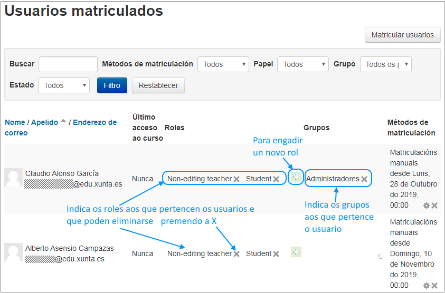Click the Usuarios matriculados heading
The image size is (445, 293).
[x=84, y=11]
